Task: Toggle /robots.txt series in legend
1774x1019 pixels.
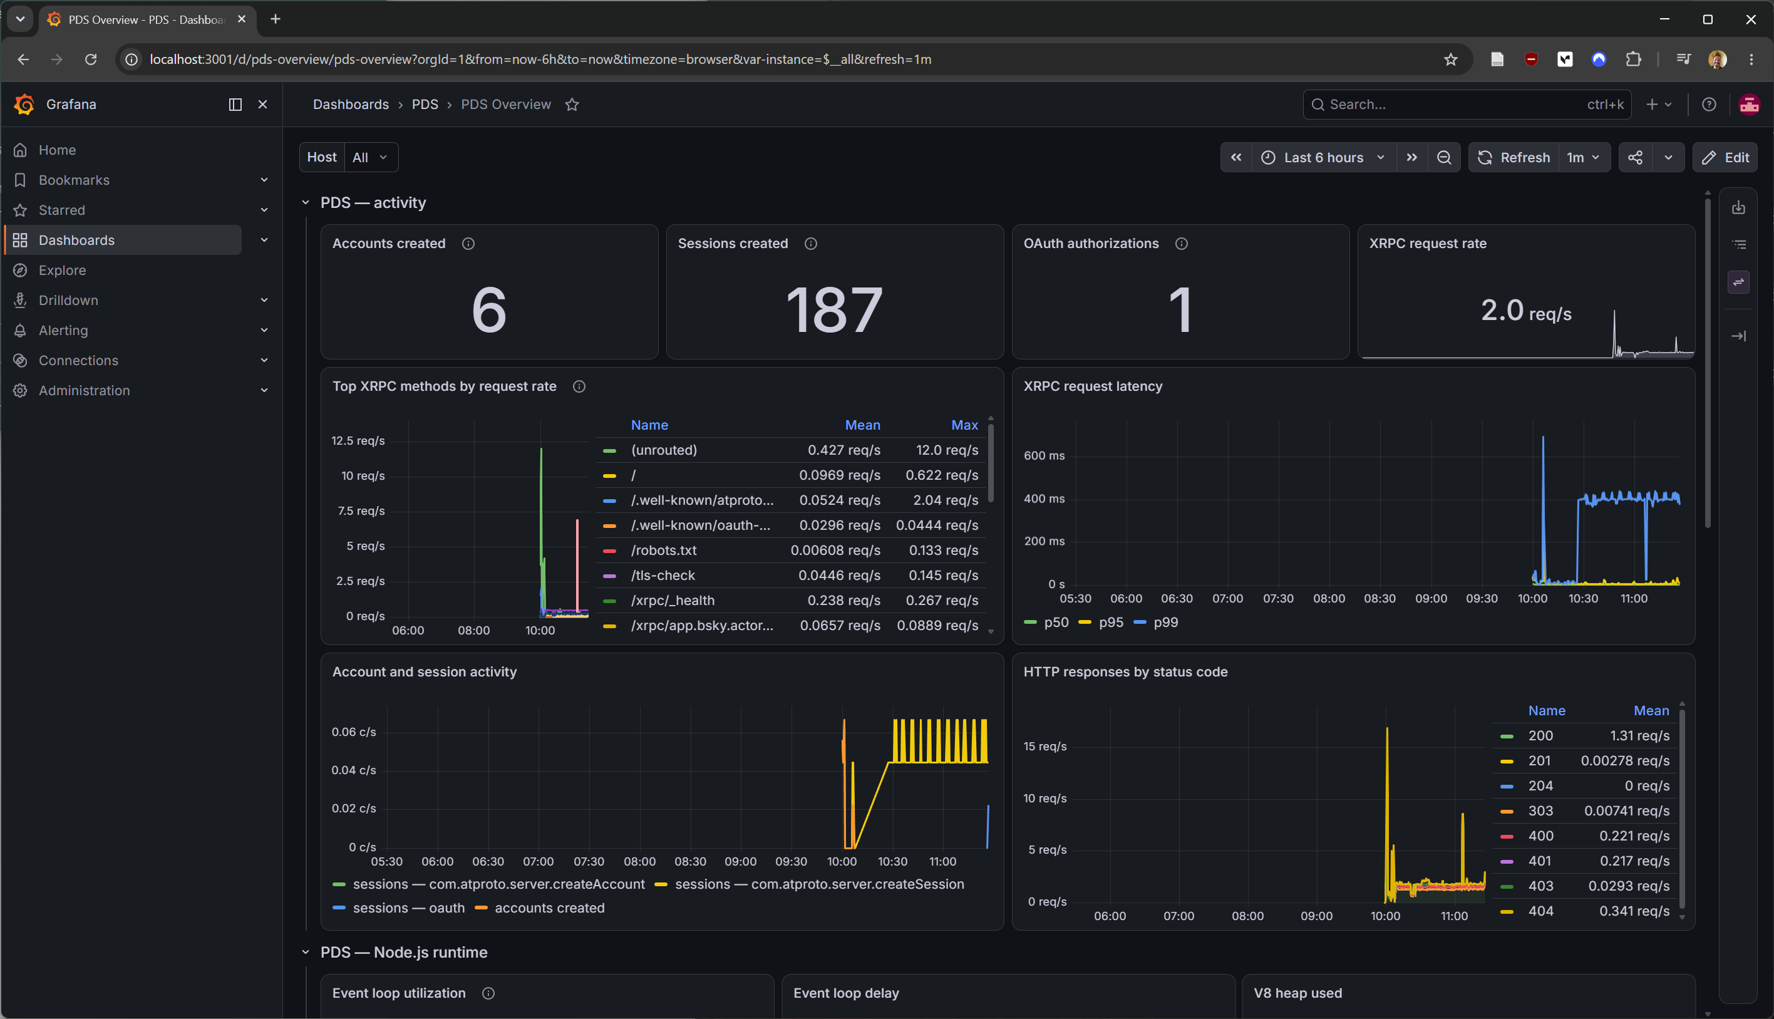Action: tap(663, 550)
